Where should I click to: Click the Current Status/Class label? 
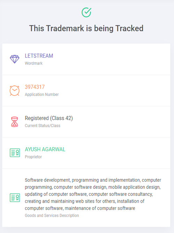[x=42, y=126]
